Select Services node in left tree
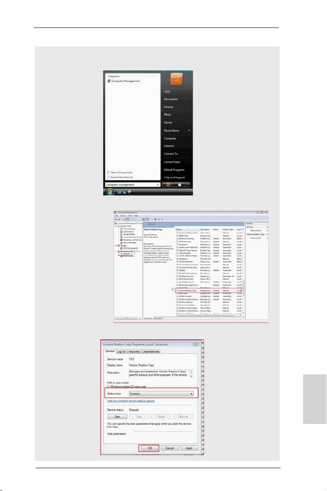 tap(126, 254)
